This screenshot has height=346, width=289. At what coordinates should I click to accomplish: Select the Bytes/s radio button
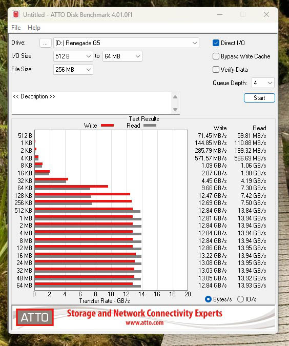pyautogui.click(x=208, y=299)
